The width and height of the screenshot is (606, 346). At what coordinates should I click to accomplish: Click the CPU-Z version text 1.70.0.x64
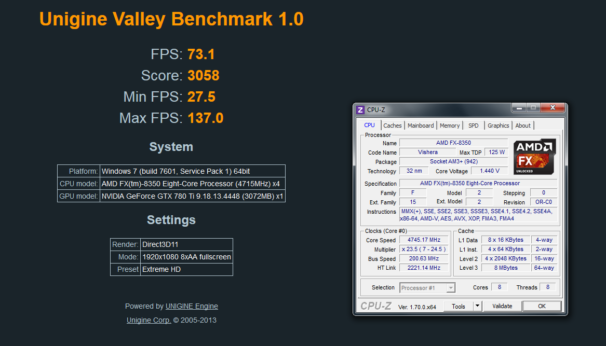417,307
